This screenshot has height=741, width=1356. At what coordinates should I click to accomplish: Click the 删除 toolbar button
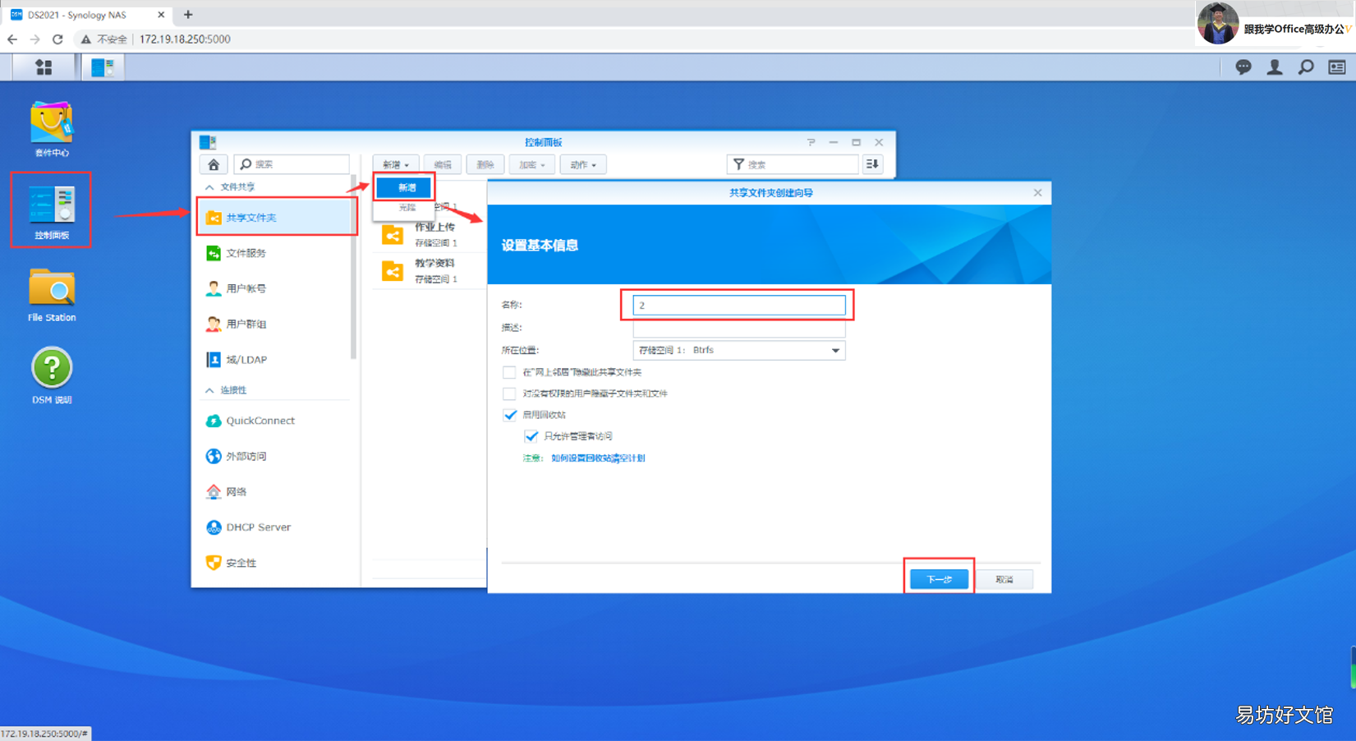click(485, 164)
